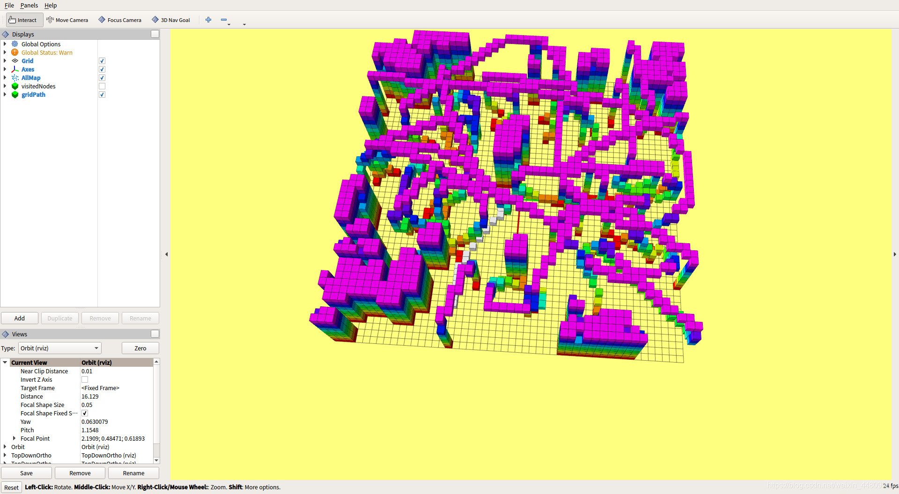Click the Views scrollbar down arrow
Screen dimensions: 899x494
click(x=156, y=460)
